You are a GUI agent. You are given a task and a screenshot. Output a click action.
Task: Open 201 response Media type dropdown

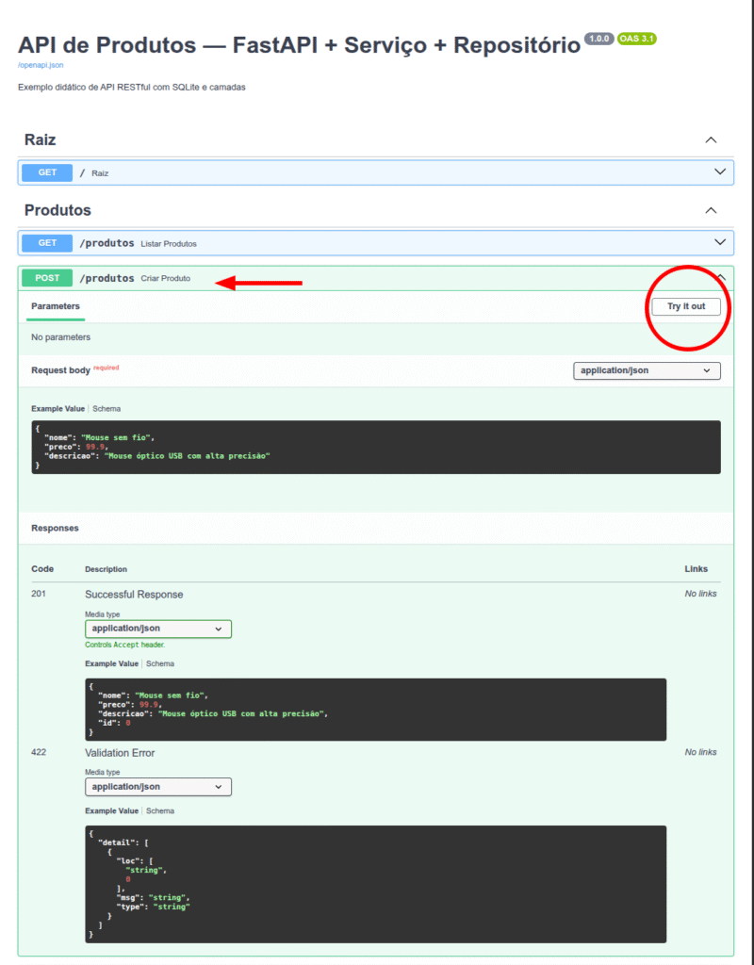(158, 629)
